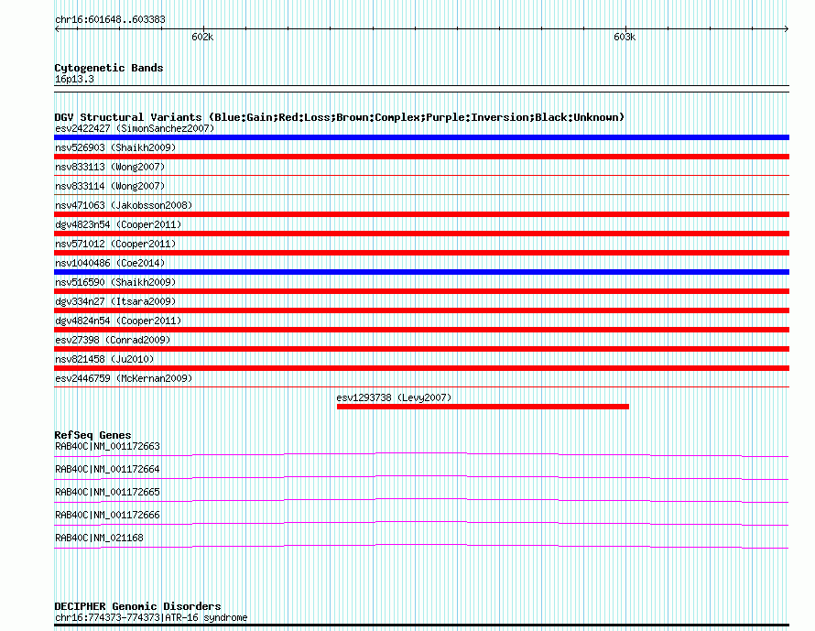Image resolution: width=815 pixels, height=631 pixels.
Task: Click the esv2446759 (McKernan2009) label
Action: click(x=124, y=378)
